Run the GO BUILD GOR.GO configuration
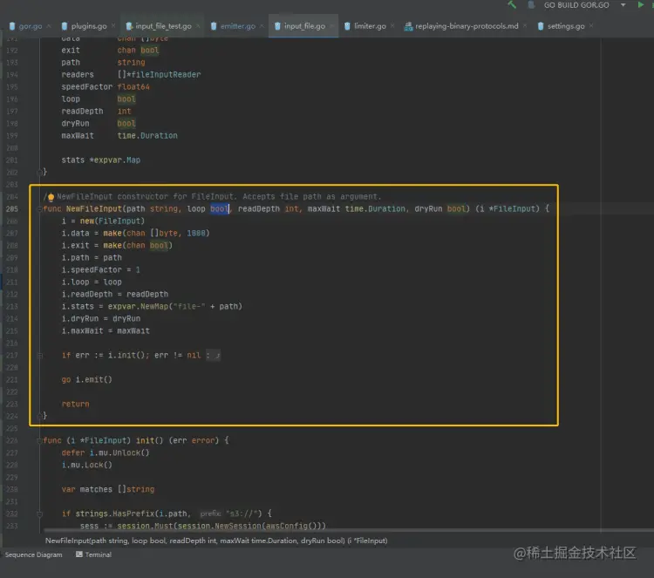This screenshot has width=654, height=578. [640, 5]
